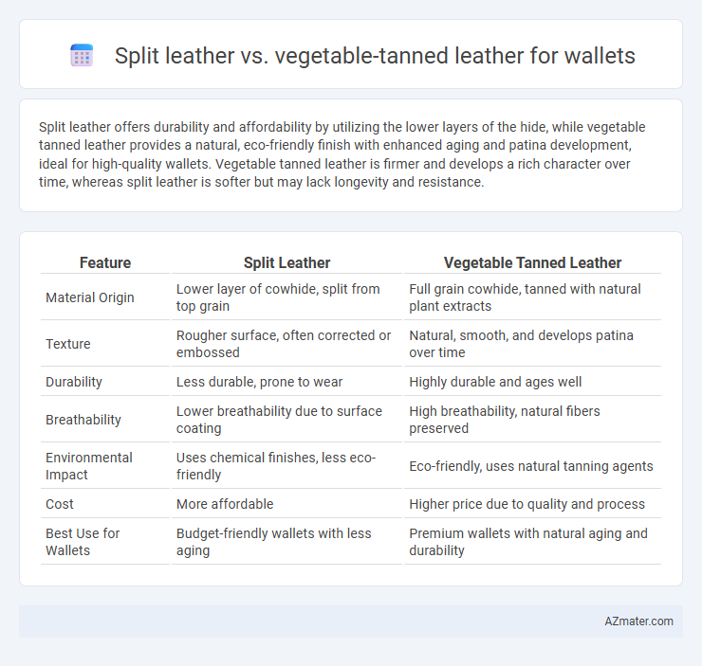Image resolution: width=702 pixels, height=666 pixels.
Task: Click 'Highly durable and ages well' cell
Action: [495, 382]
